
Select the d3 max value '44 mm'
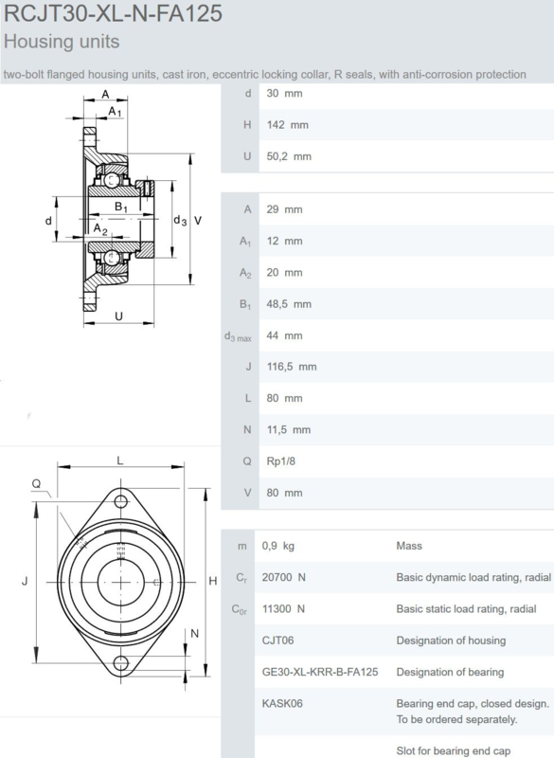(x=284, y=335)
